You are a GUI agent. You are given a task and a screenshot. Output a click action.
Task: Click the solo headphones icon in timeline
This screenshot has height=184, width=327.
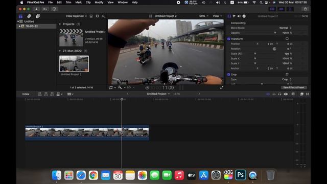279,94
